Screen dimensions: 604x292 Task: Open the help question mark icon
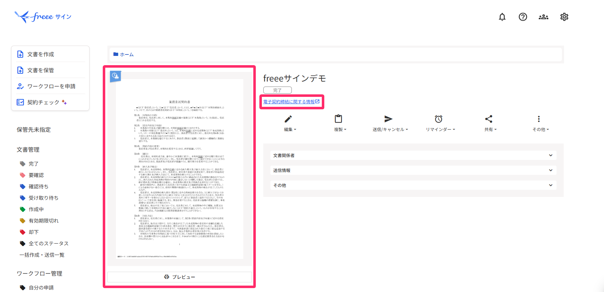pos(523,17)
